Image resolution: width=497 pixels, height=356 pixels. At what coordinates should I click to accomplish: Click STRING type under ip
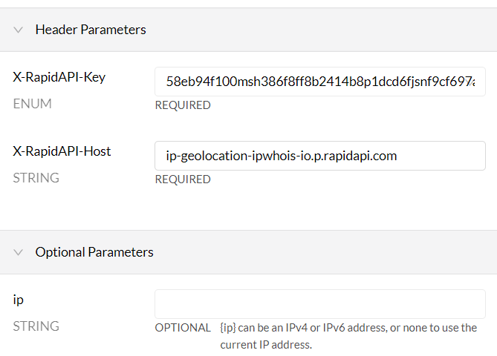click(36, 326)
